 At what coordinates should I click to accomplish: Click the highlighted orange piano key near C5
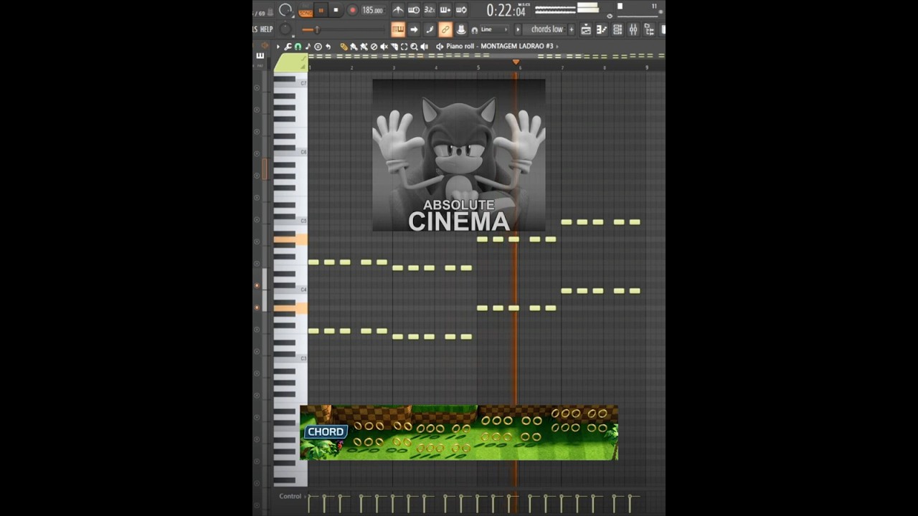pyautogui.click(x=290, y=239)
